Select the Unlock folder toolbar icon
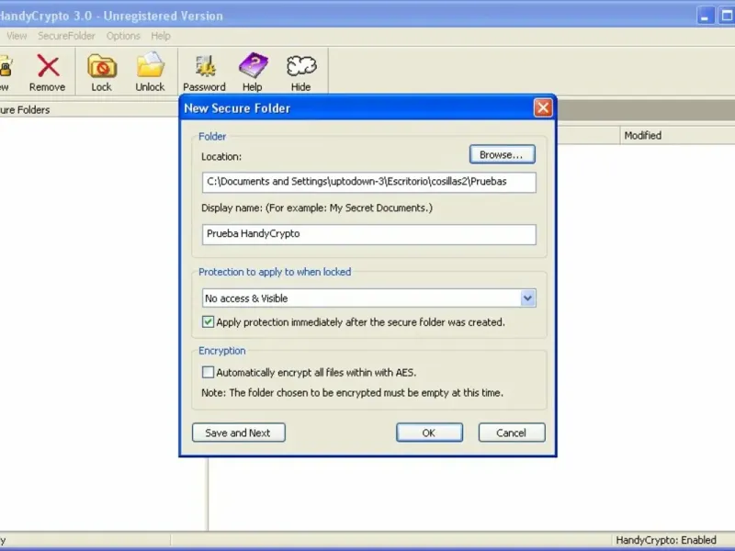The height and width of the screenshot is (551, 735). click(151, 65)
